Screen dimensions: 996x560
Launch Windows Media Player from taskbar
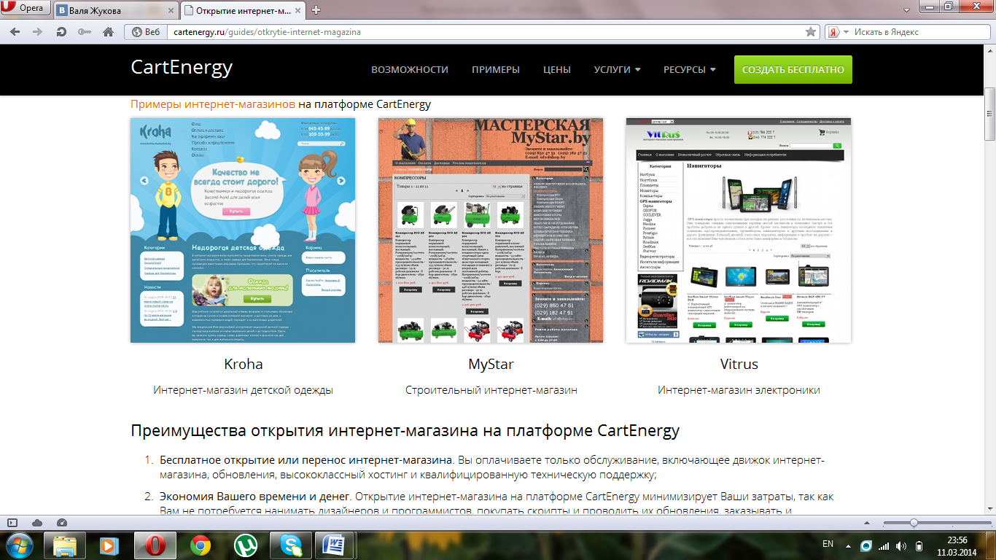click(x=109, y=545)
